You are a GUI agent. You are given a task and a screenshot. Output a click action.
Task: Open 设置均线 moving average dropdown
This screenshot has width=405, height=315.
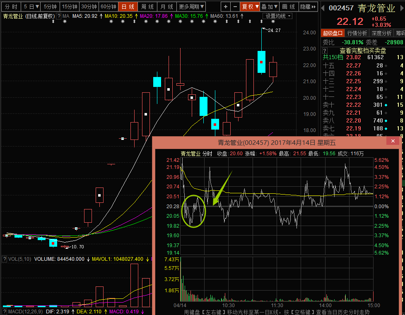(x=278, y=16)
